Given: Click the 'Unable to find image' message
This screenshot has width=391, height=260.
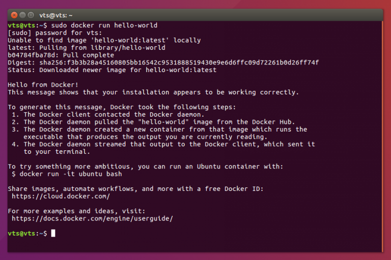Looking at the screenshot, I should [x=104, y=40].
